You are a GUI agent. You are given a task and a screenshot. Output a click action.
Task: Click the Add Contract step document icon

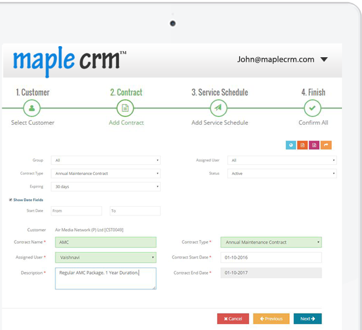pos(125,108)
